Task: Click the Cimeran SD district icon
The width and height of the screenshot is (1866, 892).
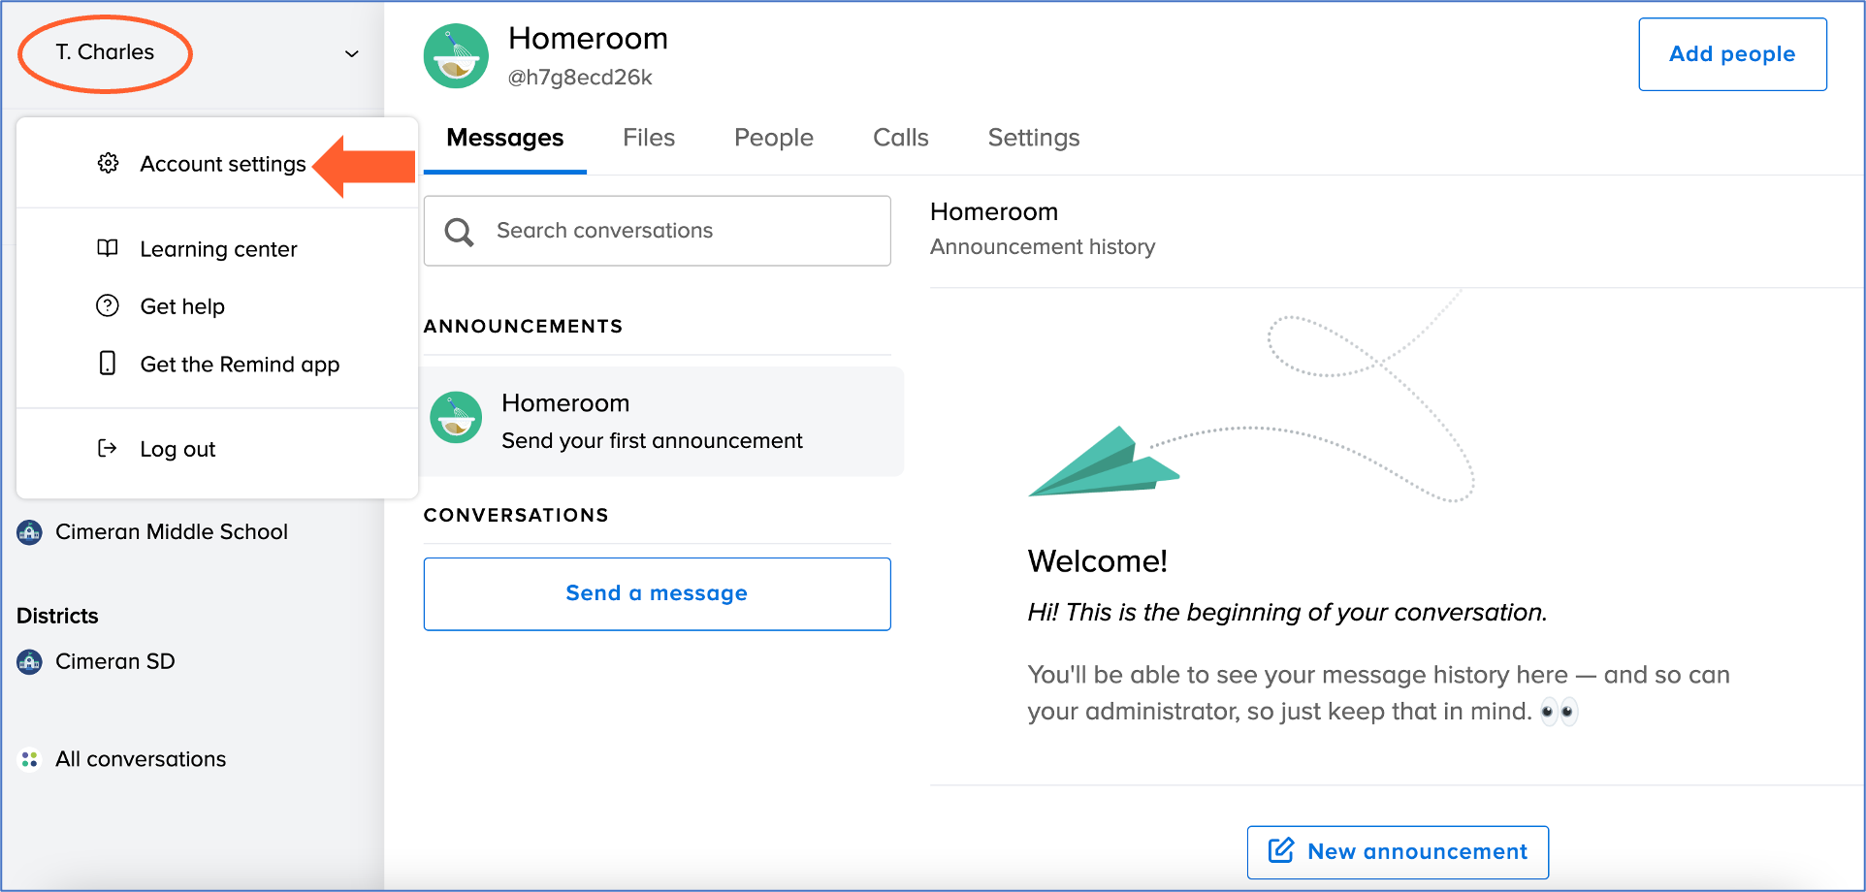Action: (x=30, y=662)
